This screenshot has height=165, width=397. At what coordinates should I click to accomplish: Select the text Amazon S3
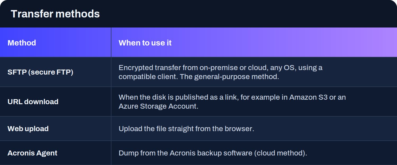[x=308, y=97]
